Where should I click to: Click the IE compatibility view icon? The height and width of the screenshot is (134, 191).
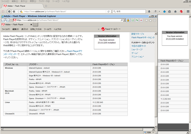[133, 20]
